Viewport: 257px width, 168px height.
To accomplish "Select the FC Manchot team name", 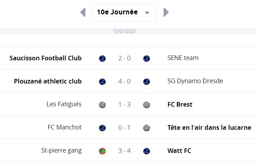I will click(x=65, y=127).
